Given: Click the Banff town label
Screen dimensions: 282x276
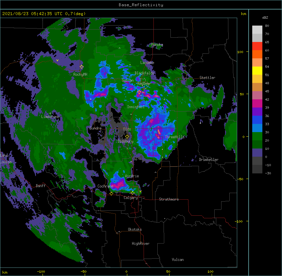Looking at the screenshot, I should [x=41, y=186].
